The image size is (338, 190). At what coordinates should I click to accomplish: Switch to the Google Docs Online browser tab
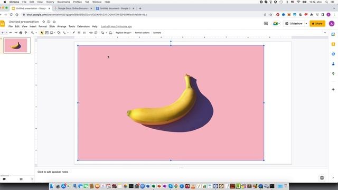73,8
